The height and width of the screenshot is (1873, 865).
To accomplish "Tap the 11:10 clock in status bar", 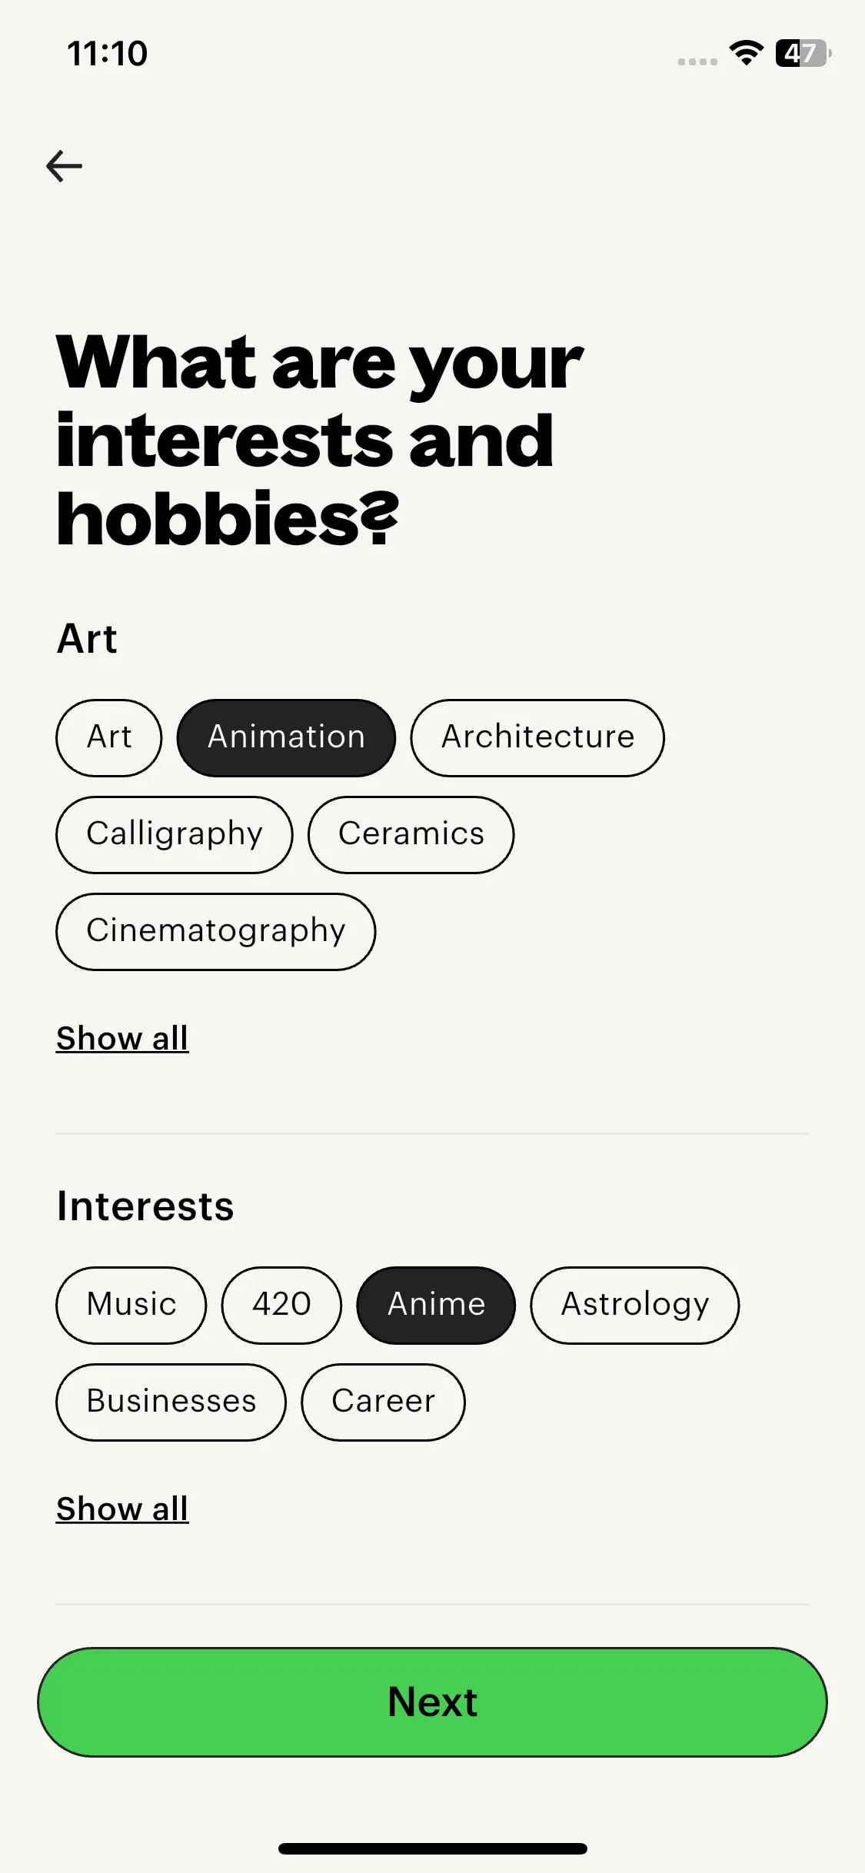I will 108,54.
